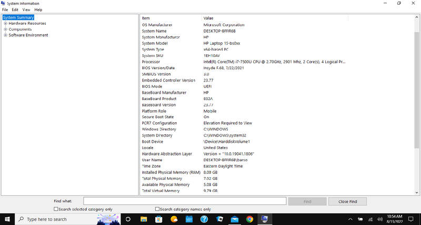421x225 pixels.
Task: Launch Solitaire cards app from taskbar
Action: (x=219, y=219)
